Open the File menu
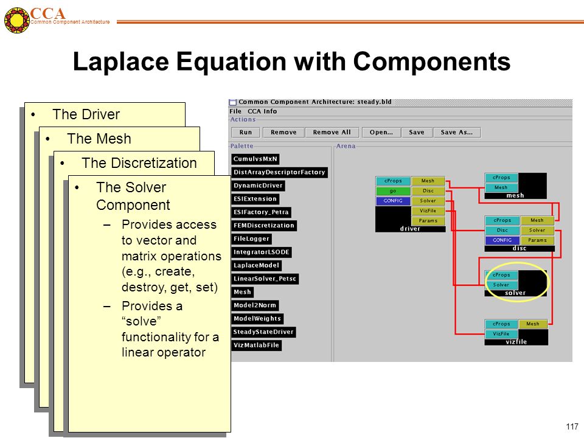The image size is (584, 438). coord(235,111)
